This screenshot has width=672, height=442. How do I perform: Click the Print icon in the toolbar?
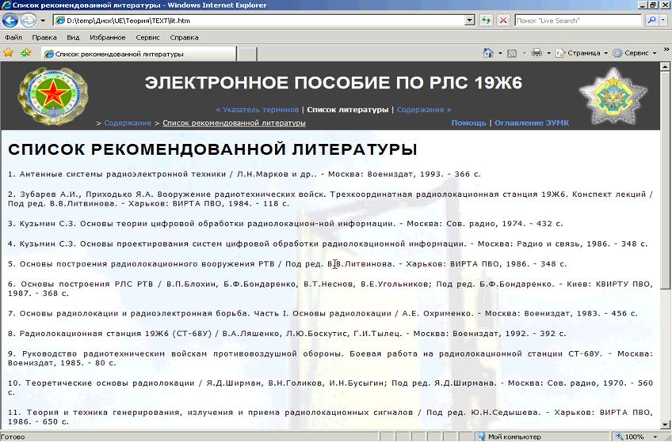pyautogui.click(x=536, y=54)
